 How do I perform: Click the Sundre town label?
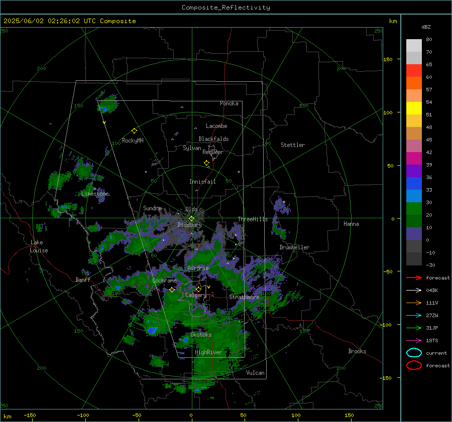coord(152,208)
